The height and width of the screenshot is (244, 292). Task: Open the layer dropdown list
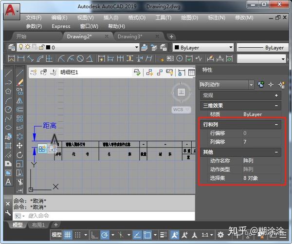point(137,48)
